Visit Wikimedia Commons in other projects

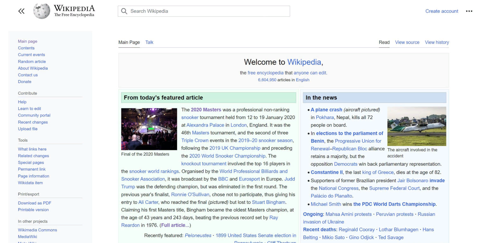pyautogui.click(x=37, y=230)
